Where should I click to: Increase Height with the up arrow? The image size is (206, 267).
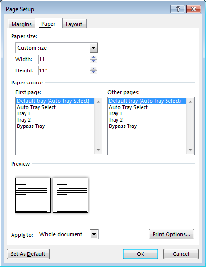click(94, 69)
